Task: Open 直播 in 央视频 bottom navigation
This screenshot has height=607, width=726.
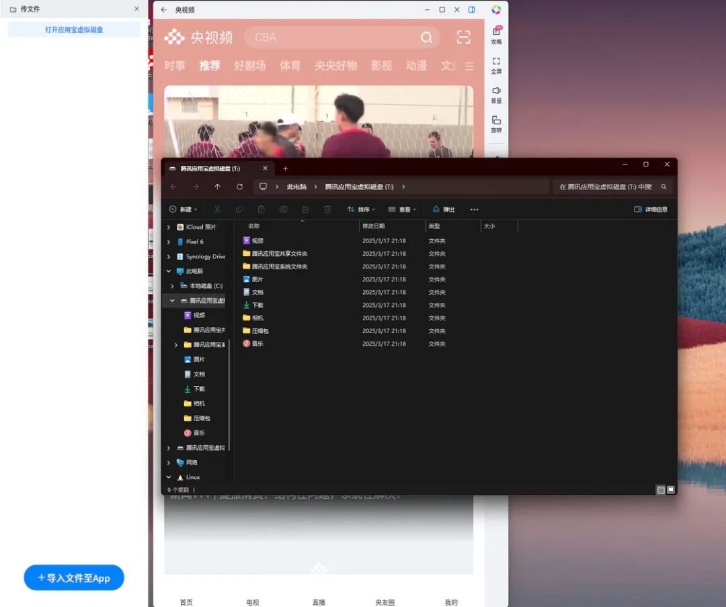Action: (319, 602)
